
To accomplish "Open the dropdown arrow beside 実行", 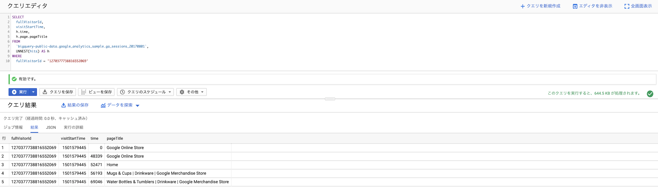I will (33, 92).
